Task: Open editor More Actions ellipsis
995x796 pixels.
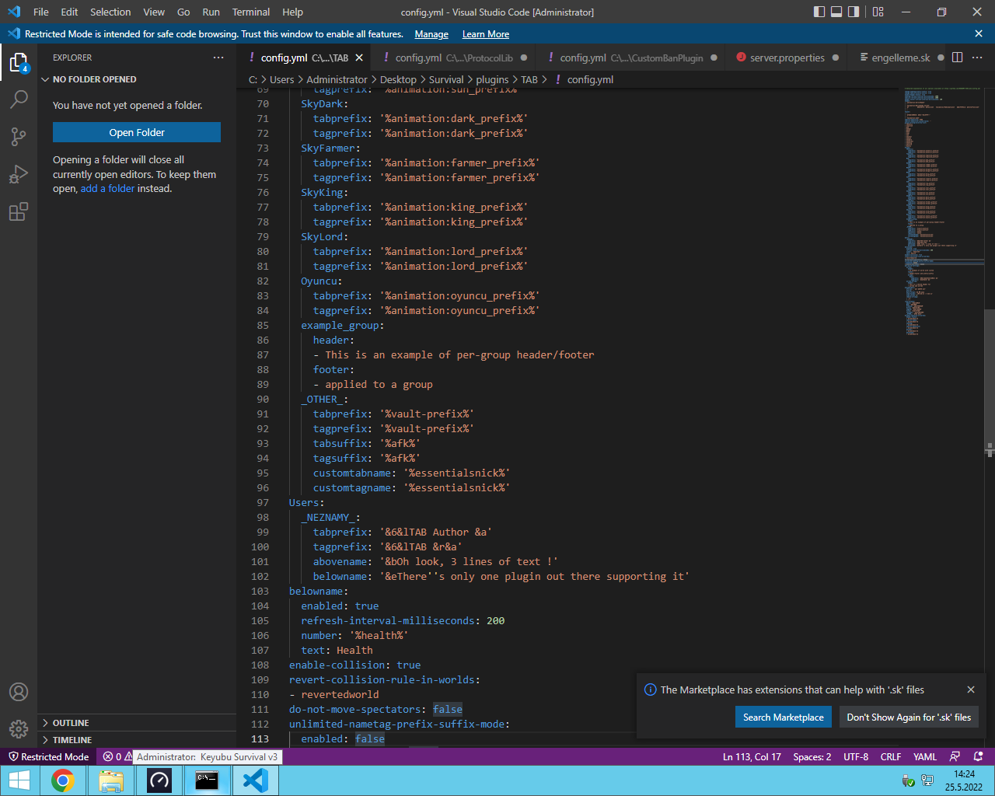Action: tap(977, 58)
